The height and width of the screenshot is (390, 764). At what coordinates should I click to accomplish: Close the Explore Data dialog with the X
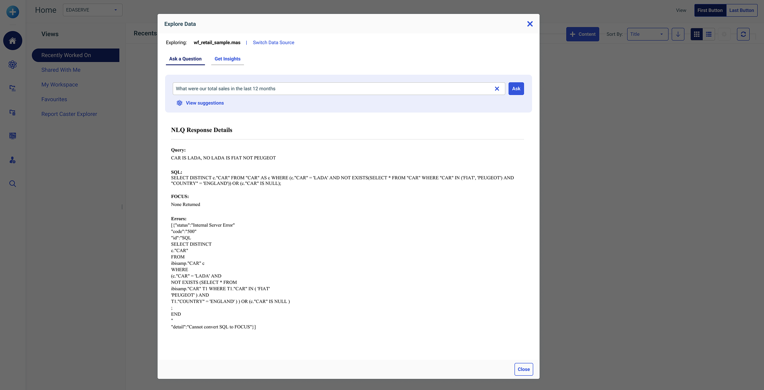530,24
